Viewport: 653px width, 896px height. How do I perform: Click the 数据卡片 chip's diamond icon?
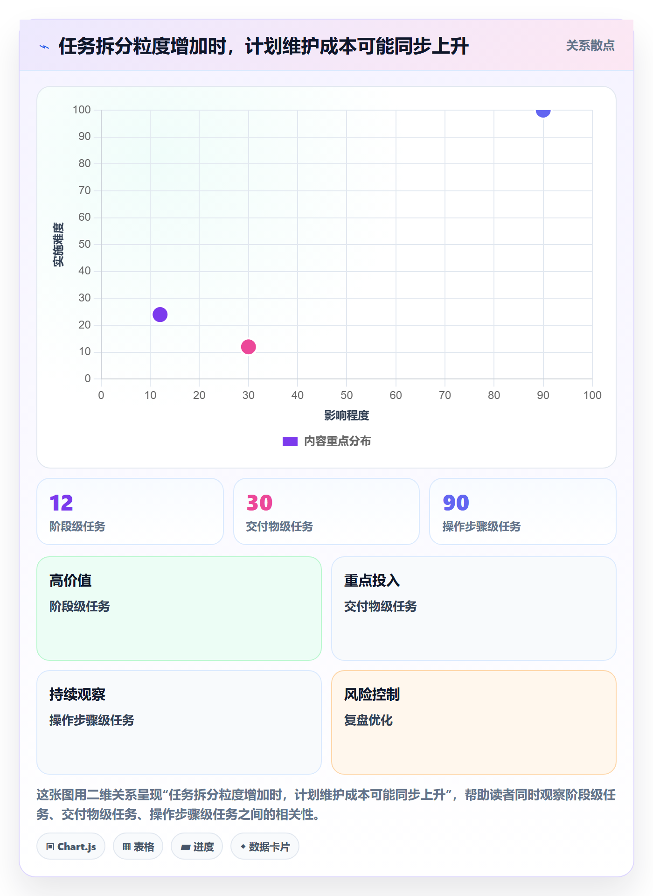coord(243,847)
